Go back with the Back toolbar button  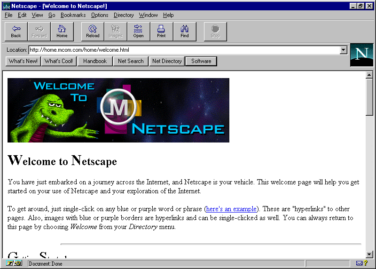tap(16, 32)
